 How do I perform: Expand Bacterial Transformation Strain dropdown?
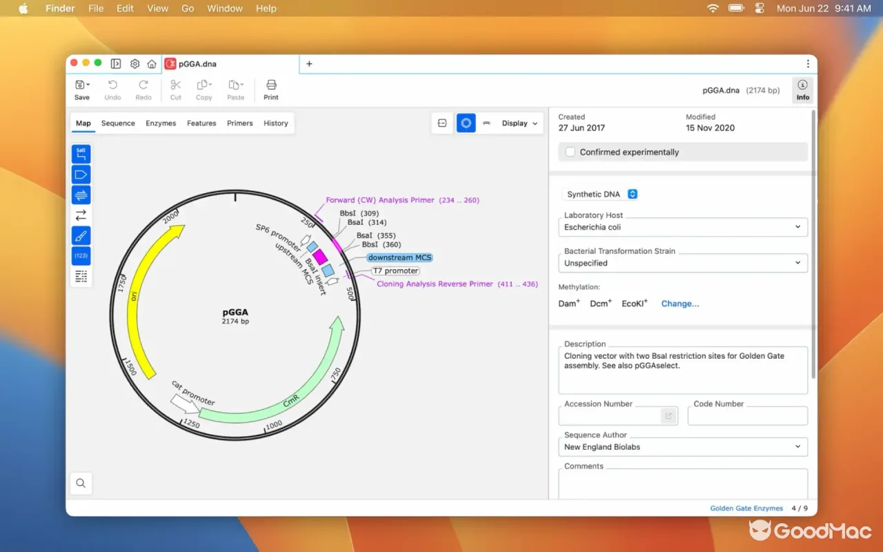(683, 263)
